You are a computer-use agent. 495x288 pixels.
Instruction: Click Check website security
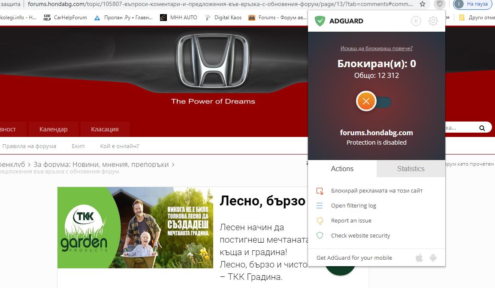(x=360, y=236)
